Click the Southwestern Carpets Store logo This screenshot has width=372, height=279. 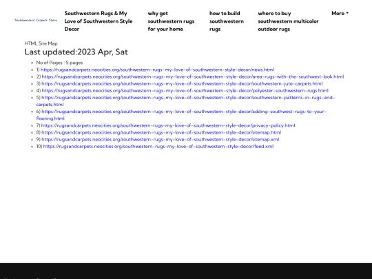tap(36, 20)
